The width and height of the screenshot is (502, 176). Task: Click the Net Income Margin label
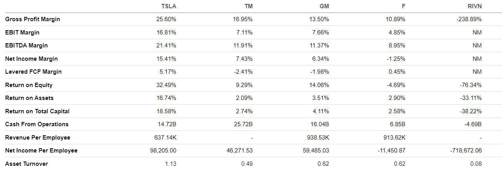click(x=31, y=59)
